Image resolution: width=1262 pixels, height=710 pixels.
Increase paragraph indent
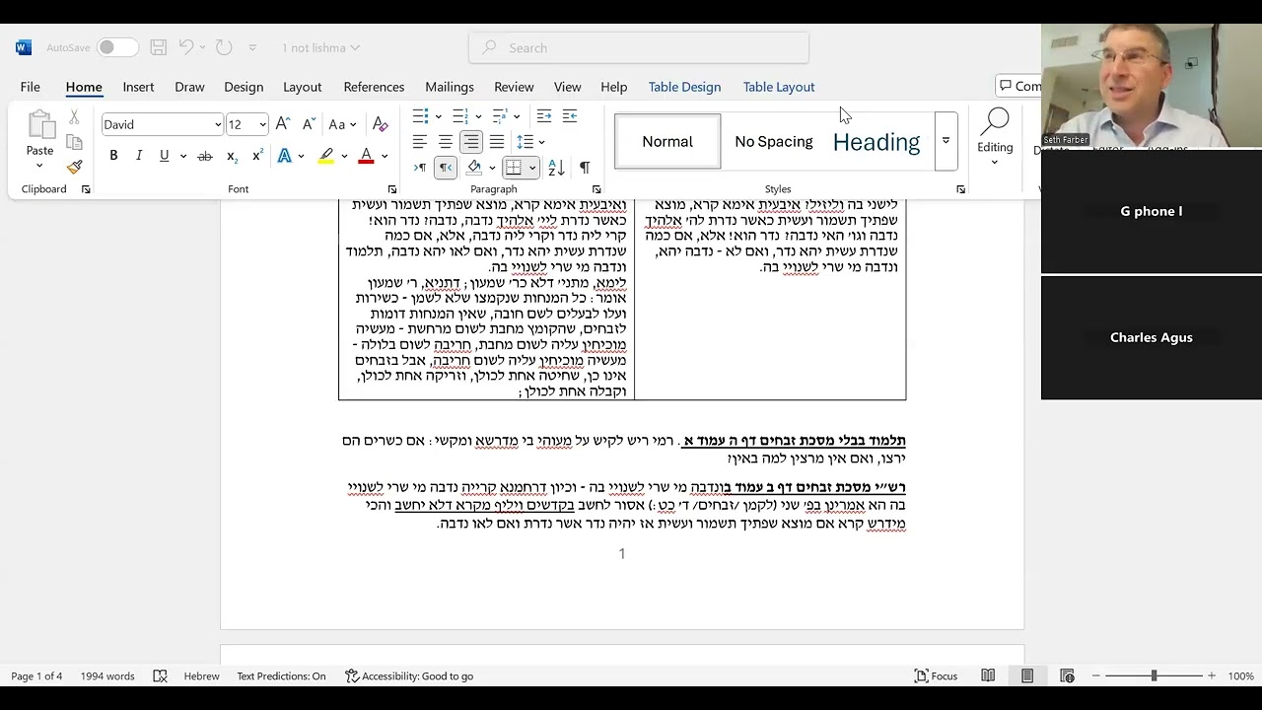570,116
